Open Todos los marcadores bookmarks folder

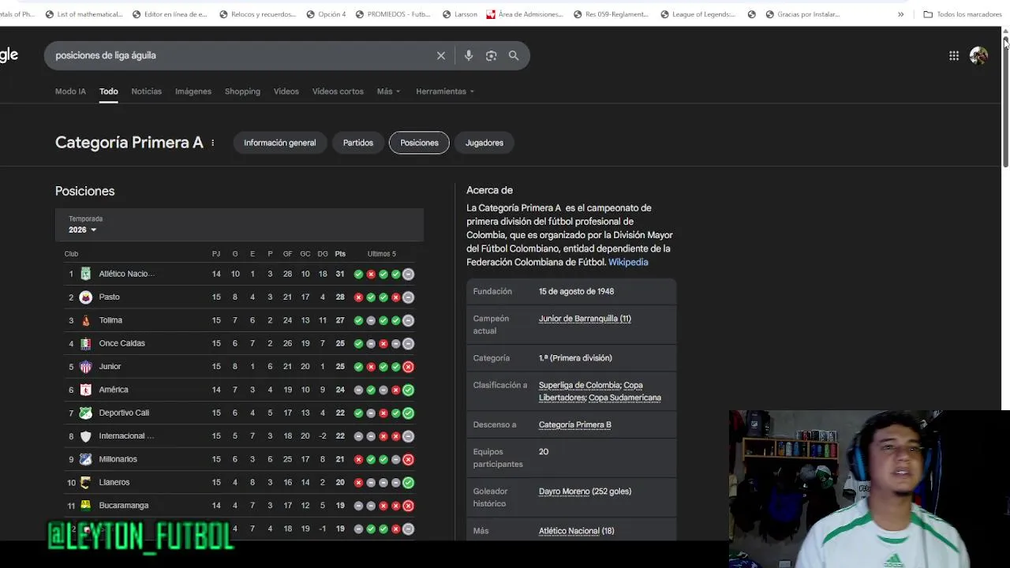click(963, 14)
